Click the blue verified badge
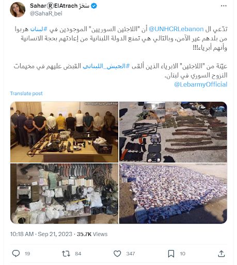 (x=94, y=6)
